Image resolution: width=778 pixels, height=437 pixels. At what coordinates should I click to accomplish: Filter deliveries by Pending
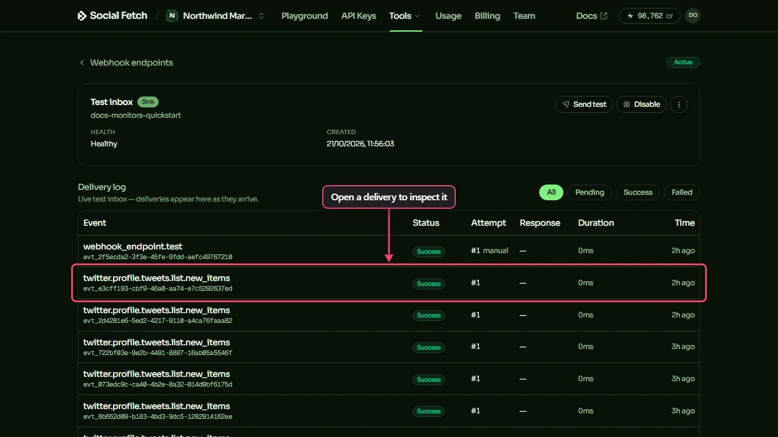pyautogui.click(x=590, y=192)
